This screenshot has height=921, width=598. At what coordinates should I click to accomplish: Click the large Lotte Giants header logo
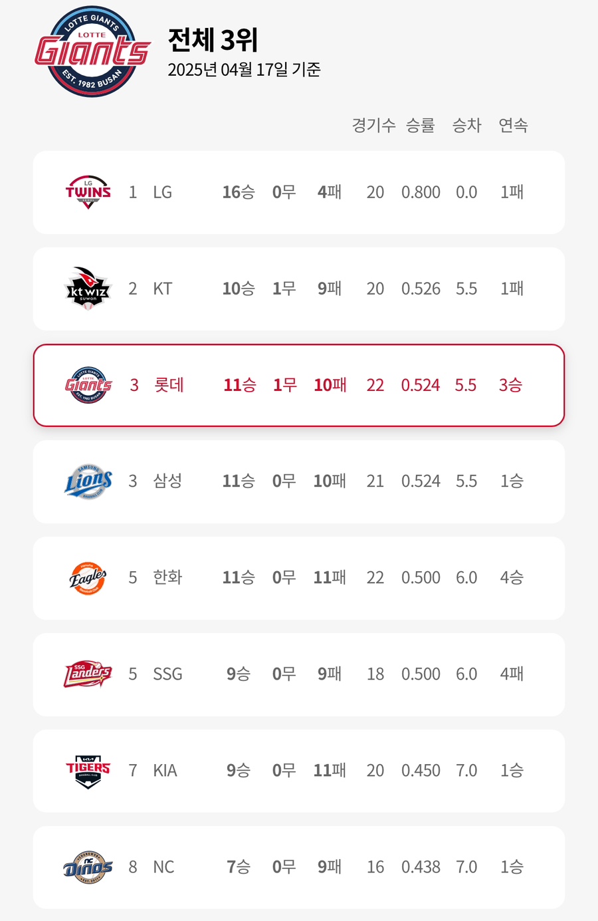tap(92, 52)
